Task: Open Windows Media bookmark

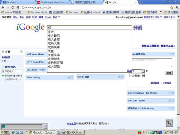Action: (x=37, y=12)
